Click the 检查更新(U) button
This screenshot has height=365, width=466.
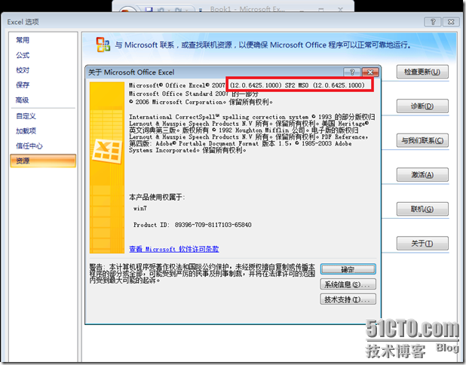422,72
